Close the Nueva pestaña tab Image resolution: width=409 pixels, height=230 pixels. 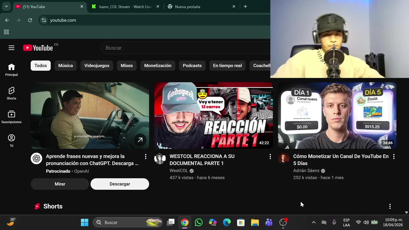tap(234, 6)
